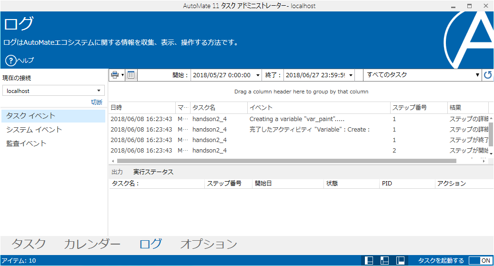Open the printer button's dropdown arrow
494x266 pixels.
(122, 75)
